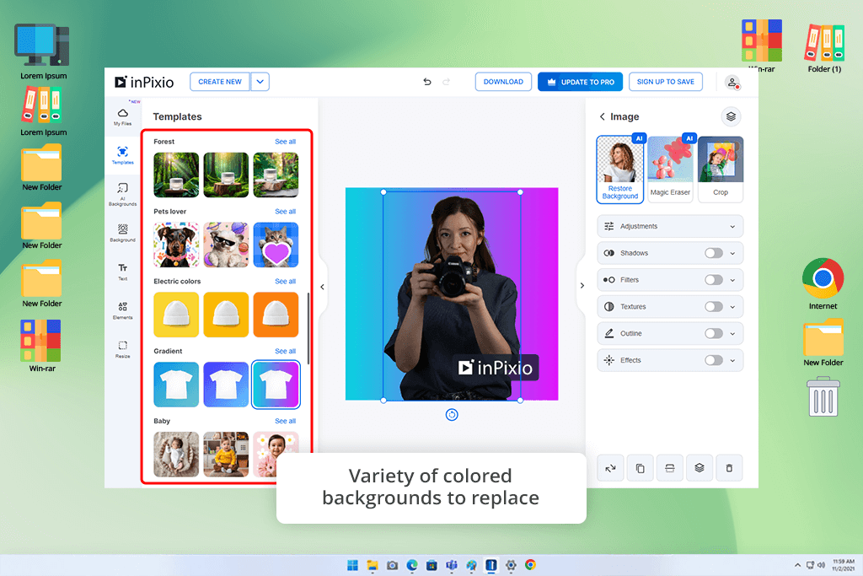Expand the Outline chevron
The image size is (863, 576).
coord(732,334)
